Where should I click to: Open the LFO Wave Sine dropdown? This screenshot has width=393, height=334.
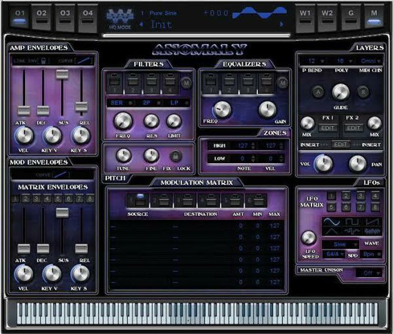(340, 244)
